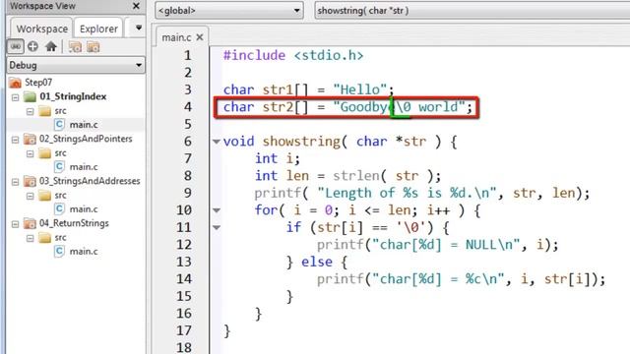Click the C file icon under 01_StringIndex
Viewport: 630px width, 354px height.
pyautogui.click(x=59, y=125)
